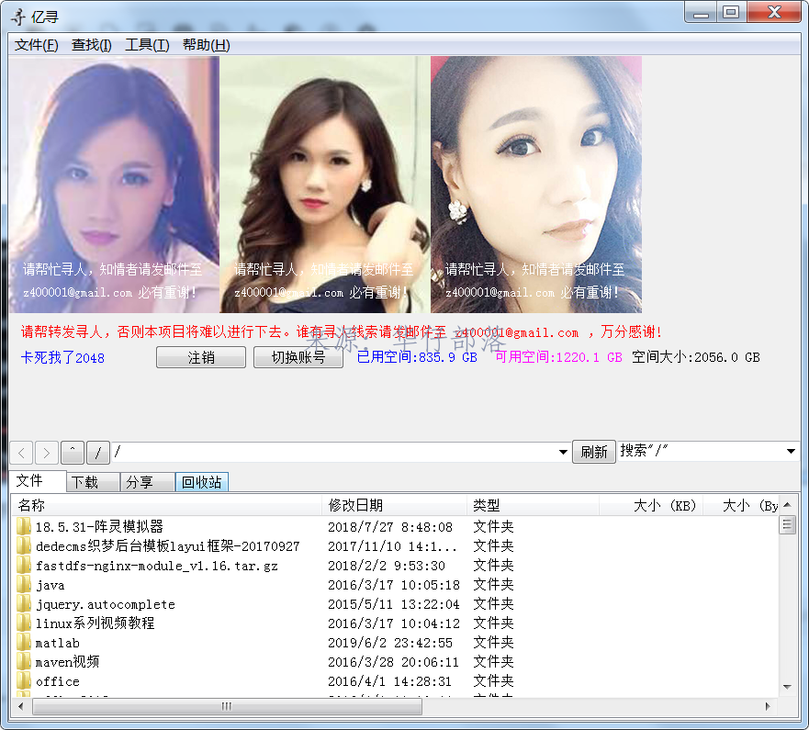This screenshot has height=730, width=809.
Task: Switch to the 下载 tab
Action: pyautogui.click(x=94, y=482)
